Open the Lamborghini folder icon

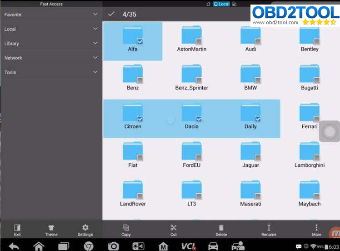(x=310, y=151)
